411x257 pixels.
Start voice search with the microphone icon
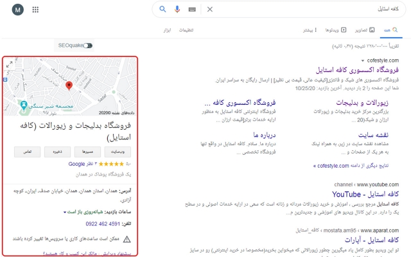click(177, 10)
